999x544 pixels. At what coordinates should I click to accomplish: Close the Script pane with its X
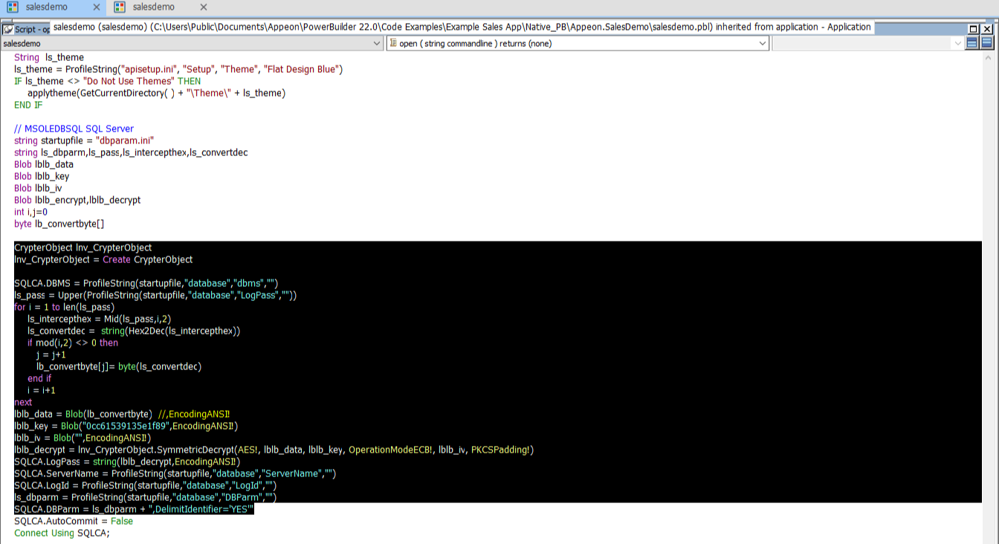pos(987,29)
